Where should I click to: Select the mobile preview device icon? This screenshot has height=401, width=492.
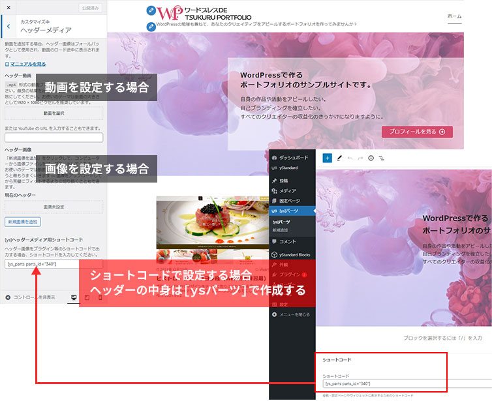(x=100, y=297)
